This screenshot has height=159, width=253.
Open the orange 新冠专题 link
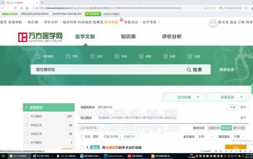pos(111,22)
